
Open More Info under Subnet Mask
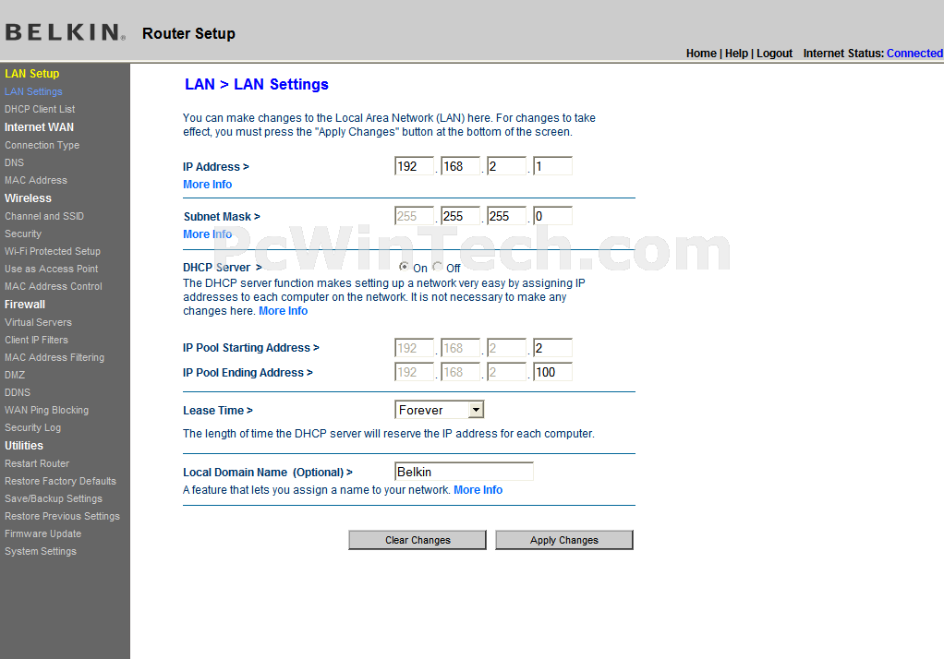207,234
